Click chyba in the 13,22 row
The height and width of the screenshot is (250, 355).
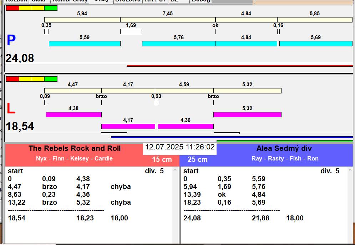[x=121, y=202]
